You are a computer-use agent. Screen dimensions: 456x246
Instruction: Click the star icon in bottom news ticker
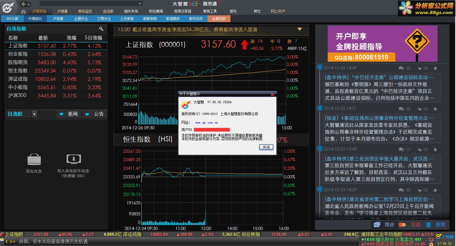[x=14, y=241]
